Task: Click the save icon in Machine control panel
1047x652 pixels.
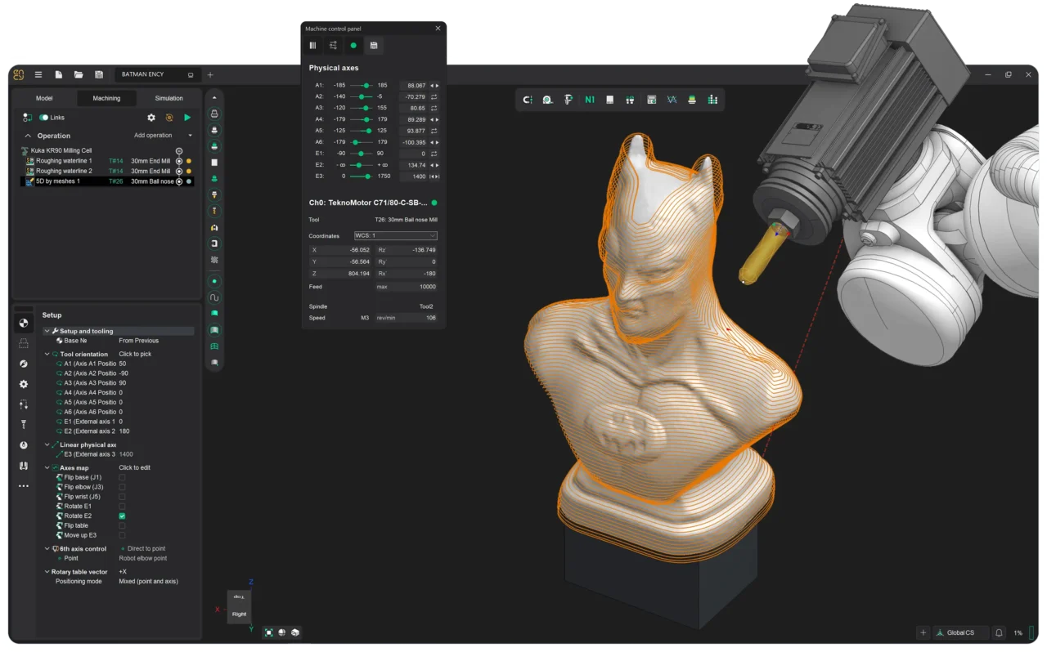Action: (x=374, y=46)
